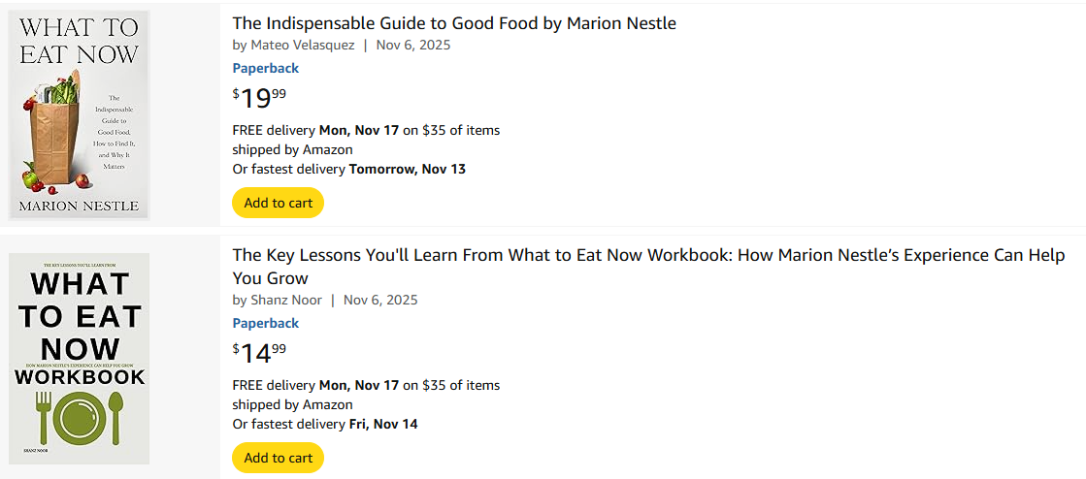Add the Mateo Velasquez book to cart
The width and height of the screenshot is (1086, 479).
278,203
